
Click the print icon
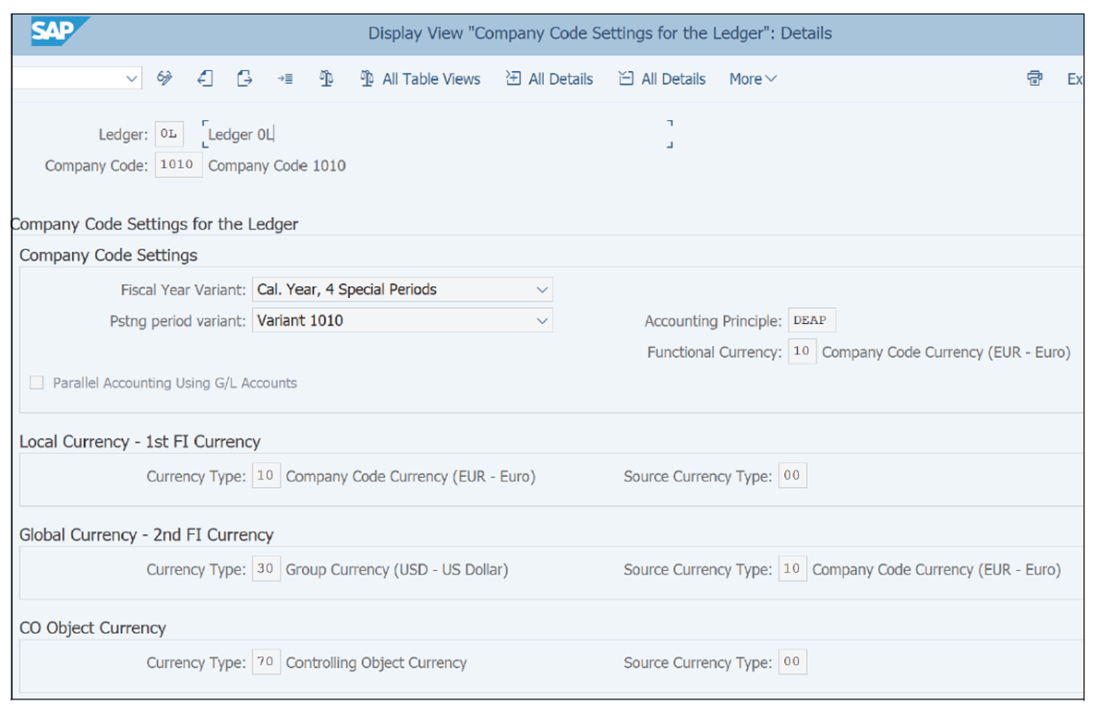[x=1034, y=78]
